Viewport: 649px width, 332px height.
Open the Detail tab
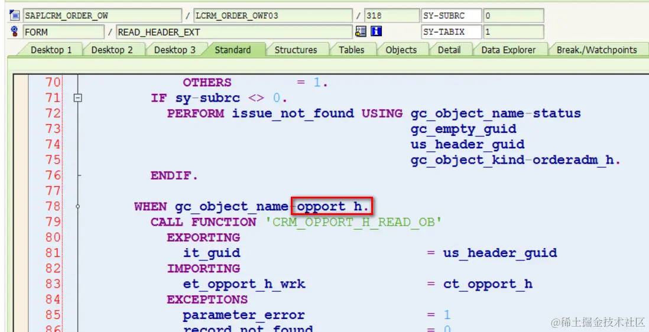click(449, 50)
